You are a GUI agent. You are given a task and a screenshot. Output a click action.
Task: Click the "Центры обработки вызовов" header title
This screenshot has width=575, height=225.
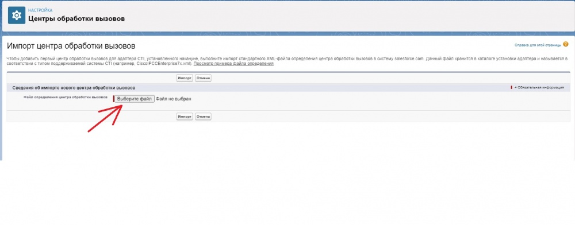pyautogui.click(x=76, y=18)
